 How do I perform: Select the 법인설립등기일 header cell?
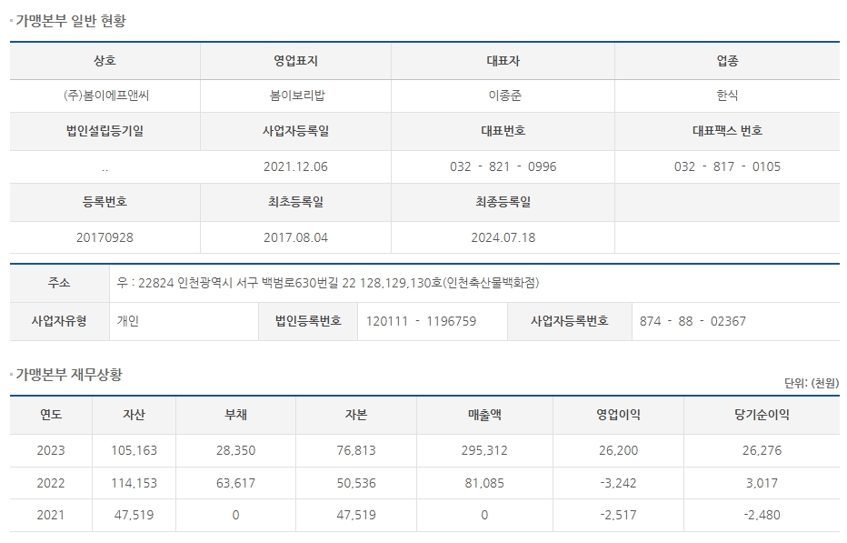(x=105, y=131)
